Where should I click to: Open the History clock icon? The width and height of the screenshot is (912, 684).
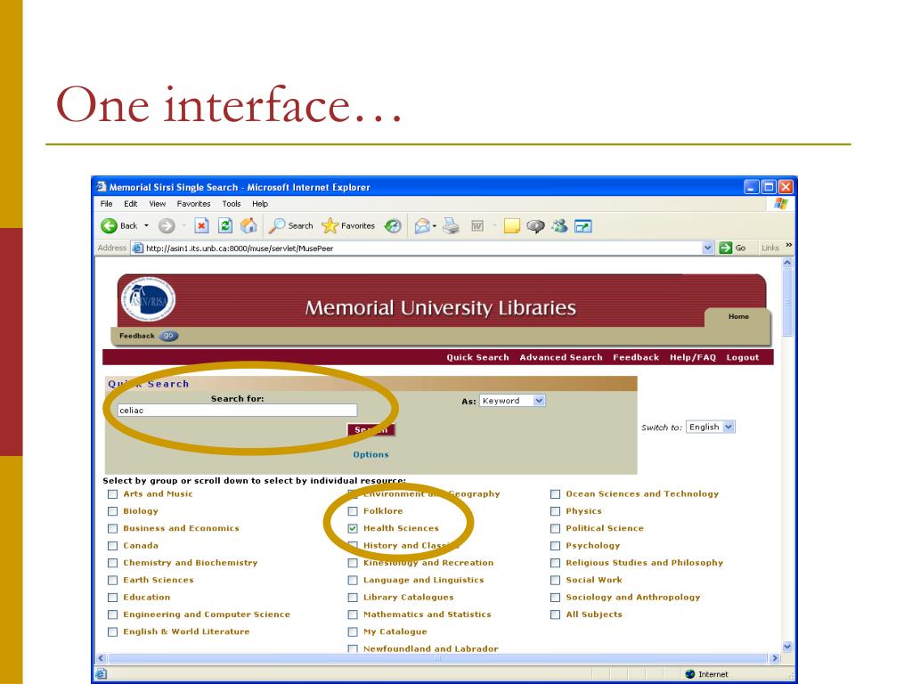pyautogui.click(x=393, y=225)
